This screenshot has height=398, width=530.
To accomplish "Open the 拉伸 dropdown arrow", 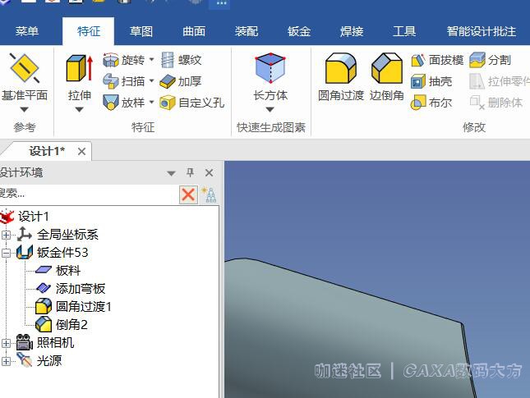I will point(79,109).
